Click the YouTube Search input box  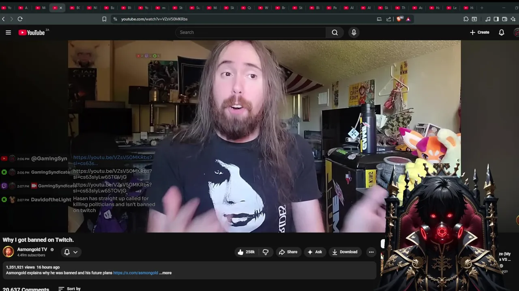251,32
